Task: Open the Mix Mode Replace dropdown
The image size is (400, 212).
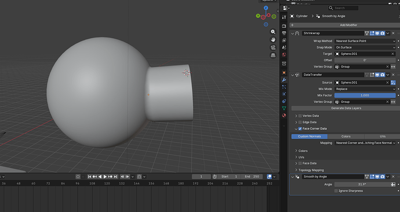Action: click(x=365, y=89)
